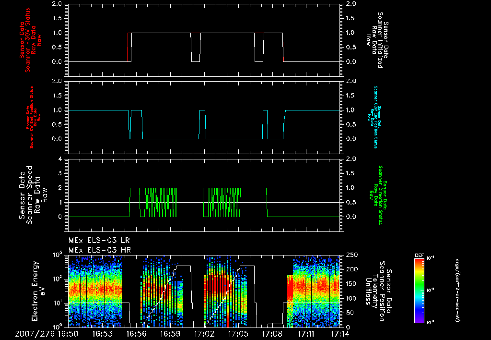Click the Electron Energy eV axis label
Screen dimensions: 491x340
[38, 291]
